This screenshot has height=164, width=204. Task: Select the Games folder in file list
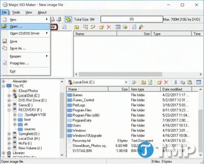pos(78,95)
